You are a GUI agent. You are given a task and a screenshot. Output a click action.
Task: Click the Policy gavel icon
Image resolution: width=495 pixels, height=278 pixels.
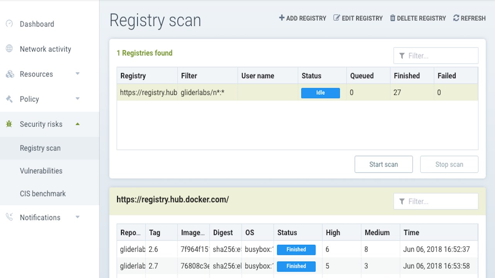click(x=9, y=99)
